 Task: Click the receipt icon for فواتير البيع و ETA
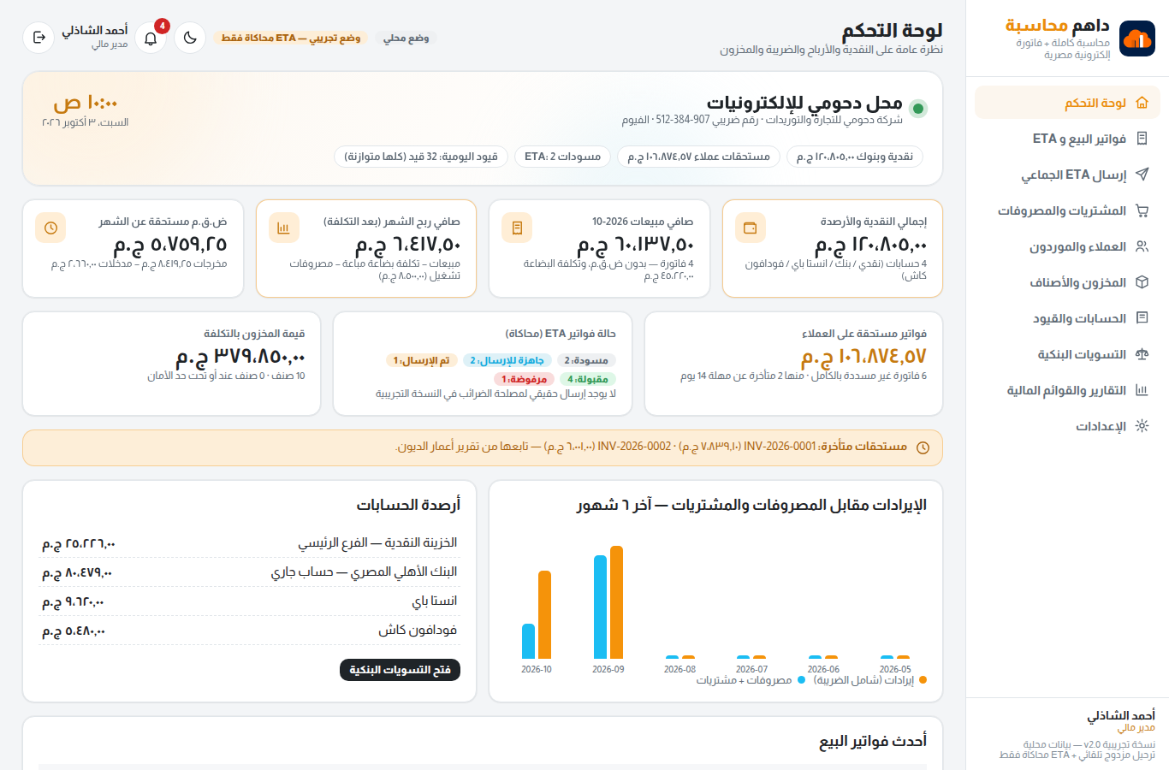[1142, 139]
